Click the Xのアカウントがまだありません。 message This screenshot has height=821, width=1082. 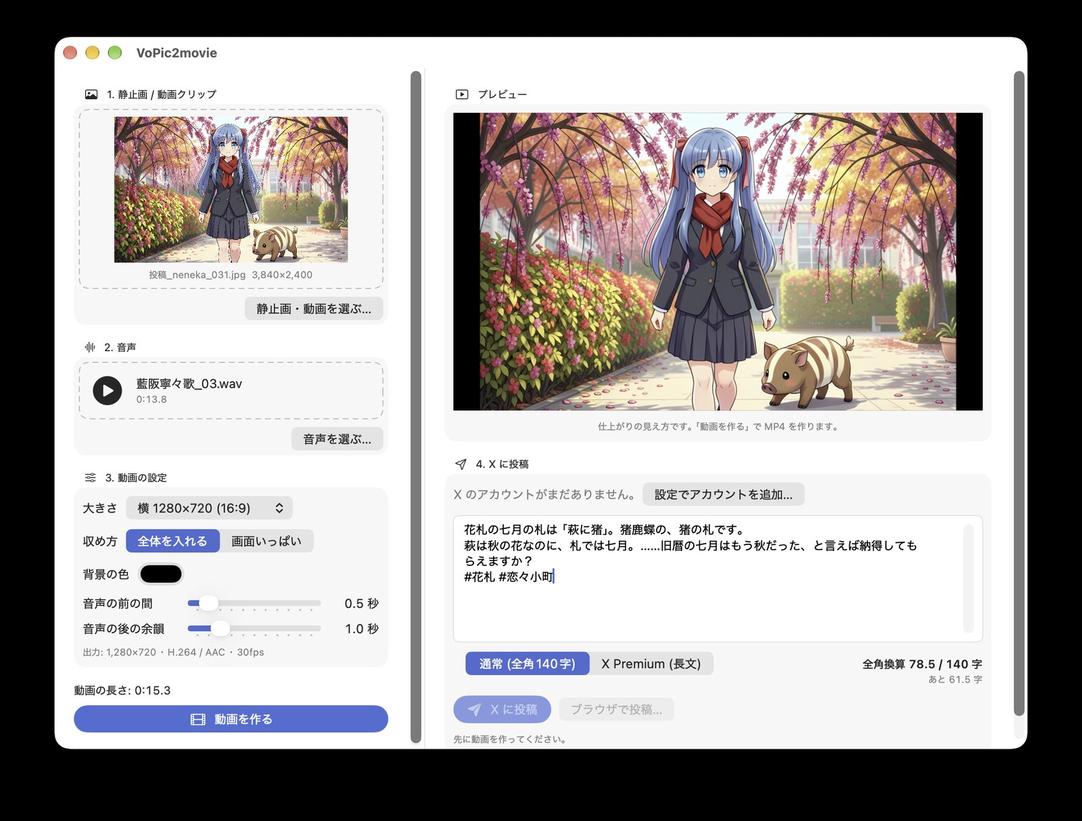point(545,494)
